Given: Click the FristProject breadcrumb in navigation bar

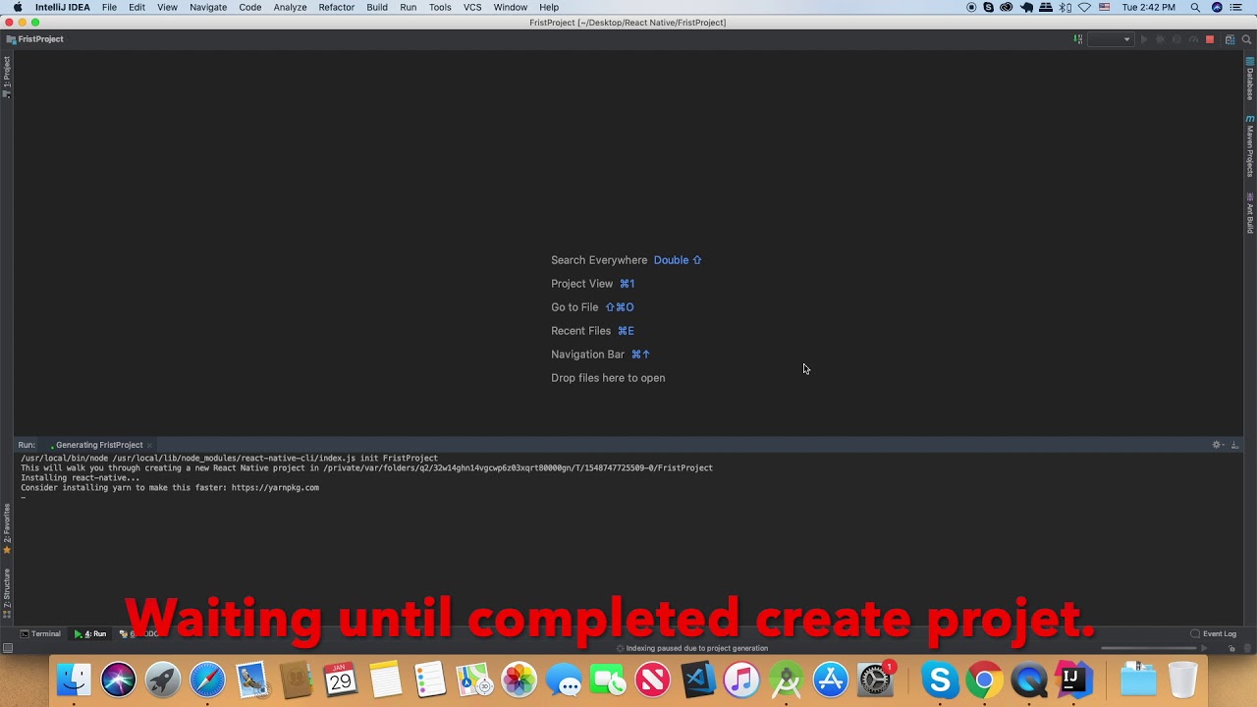Looking at the screenshot, I should [x=34, y=39].
